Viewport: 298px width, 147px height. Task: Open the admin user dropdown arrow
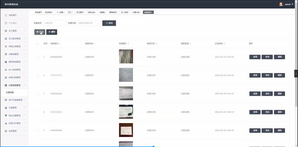[x=292, y=4]
